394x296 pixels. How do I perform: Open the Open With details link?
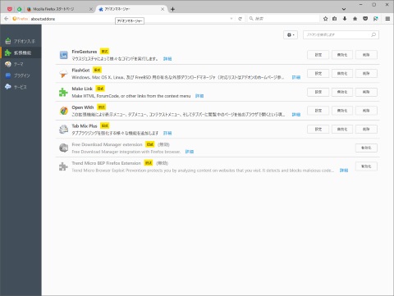tap(296, 115)
